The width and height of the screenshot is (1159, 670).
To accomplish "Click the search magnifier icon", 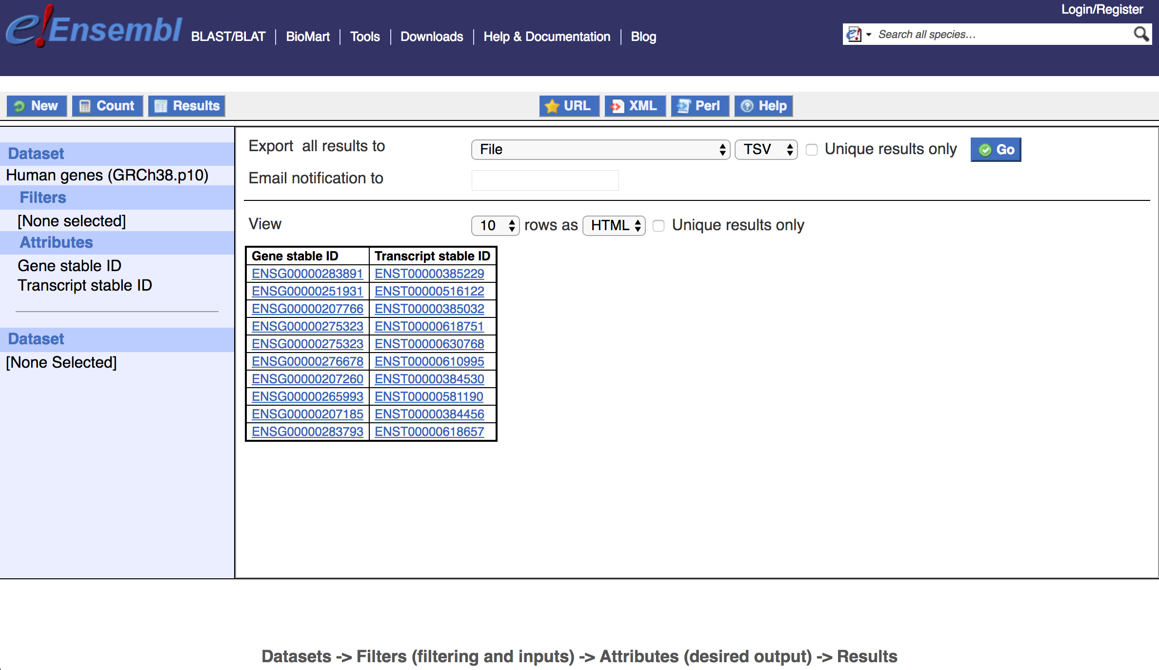I will [1140, 34].
